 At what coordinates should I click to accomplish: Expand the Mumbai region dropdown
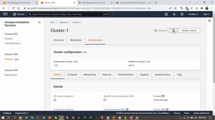tap(193, 14)
